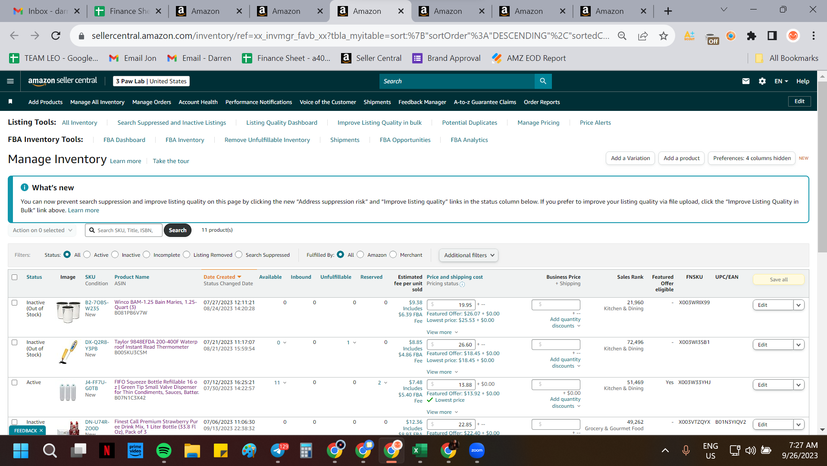Bookmark this page with the star icon
The image size is (827, 466).
click(x=663, y=36)
